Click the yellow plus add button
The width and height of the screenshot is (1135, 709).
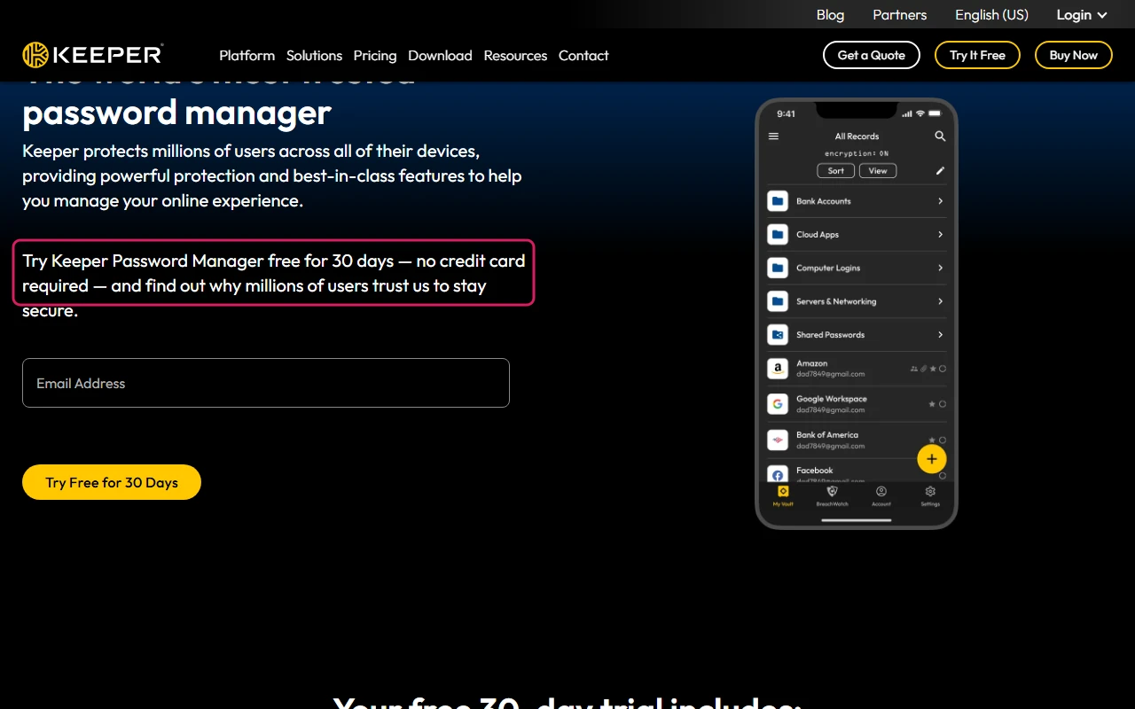(x=932, y=459)
